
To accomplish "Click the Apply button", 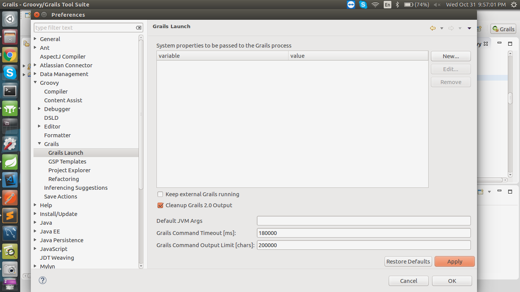I will [455, 262].
